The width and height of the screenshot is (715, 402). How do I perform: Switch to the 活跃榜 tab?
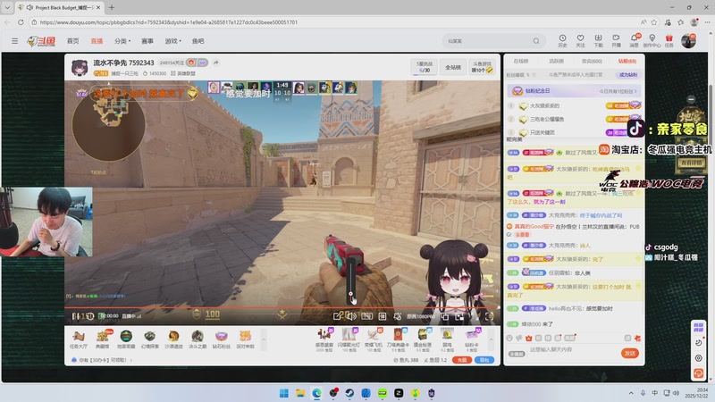556,61
